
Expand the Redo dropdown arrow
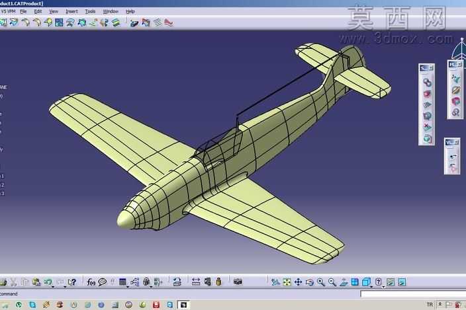click(x=65, y=287)
